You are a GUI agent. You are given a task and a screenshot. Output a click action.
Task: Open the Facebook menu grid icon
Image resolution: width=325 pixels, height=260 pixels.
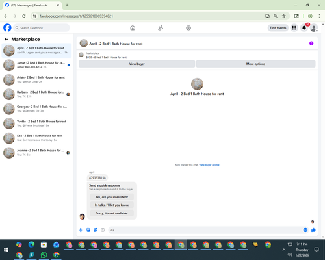coord(294,28)
